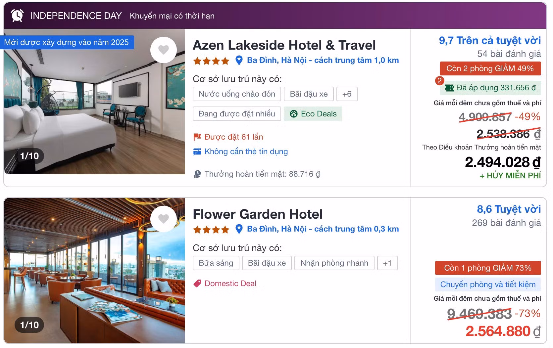Expand the +1 more amenities for Flower Garden
The image size is (553, 348).
point(387,263)
